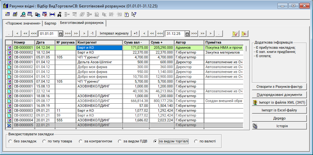Click the copy document toolbar icon
The height and width of the screenshot is (155, 313).
(37, 15)
